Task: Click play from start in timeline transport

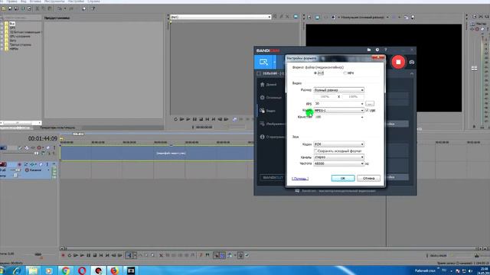Action: [76, 255]
